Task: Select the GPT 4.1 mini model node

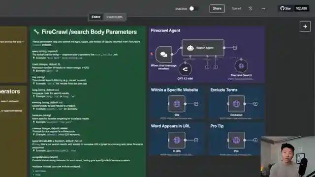Action: 185,69
